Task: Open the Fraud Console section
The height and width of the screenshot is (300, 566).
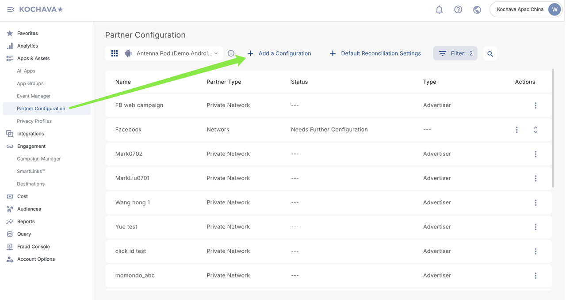Action: (33, 247)
